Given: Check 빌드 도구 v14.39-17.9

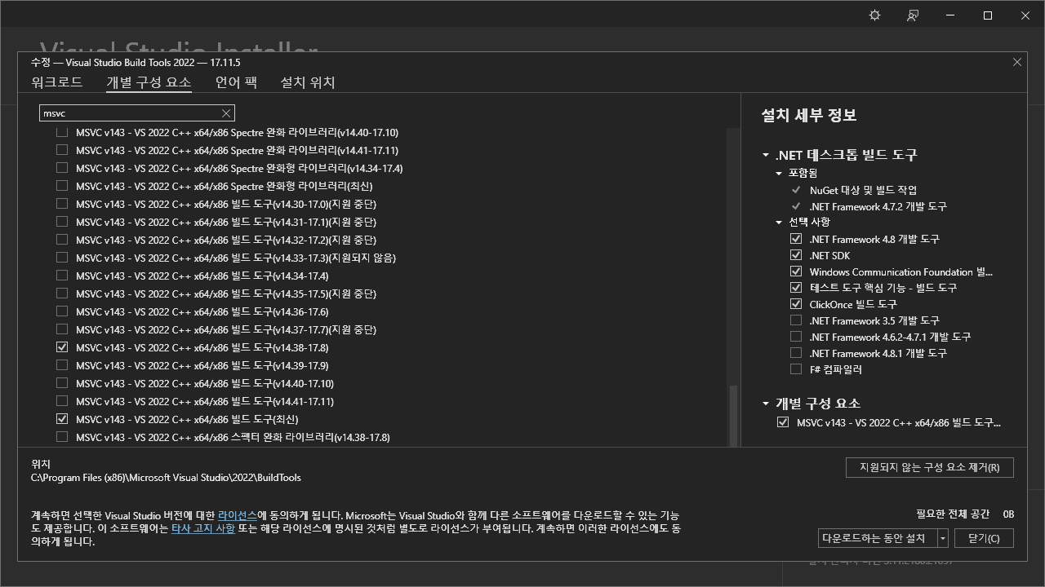Looking at the screenshot, I should tap(62, 365).
